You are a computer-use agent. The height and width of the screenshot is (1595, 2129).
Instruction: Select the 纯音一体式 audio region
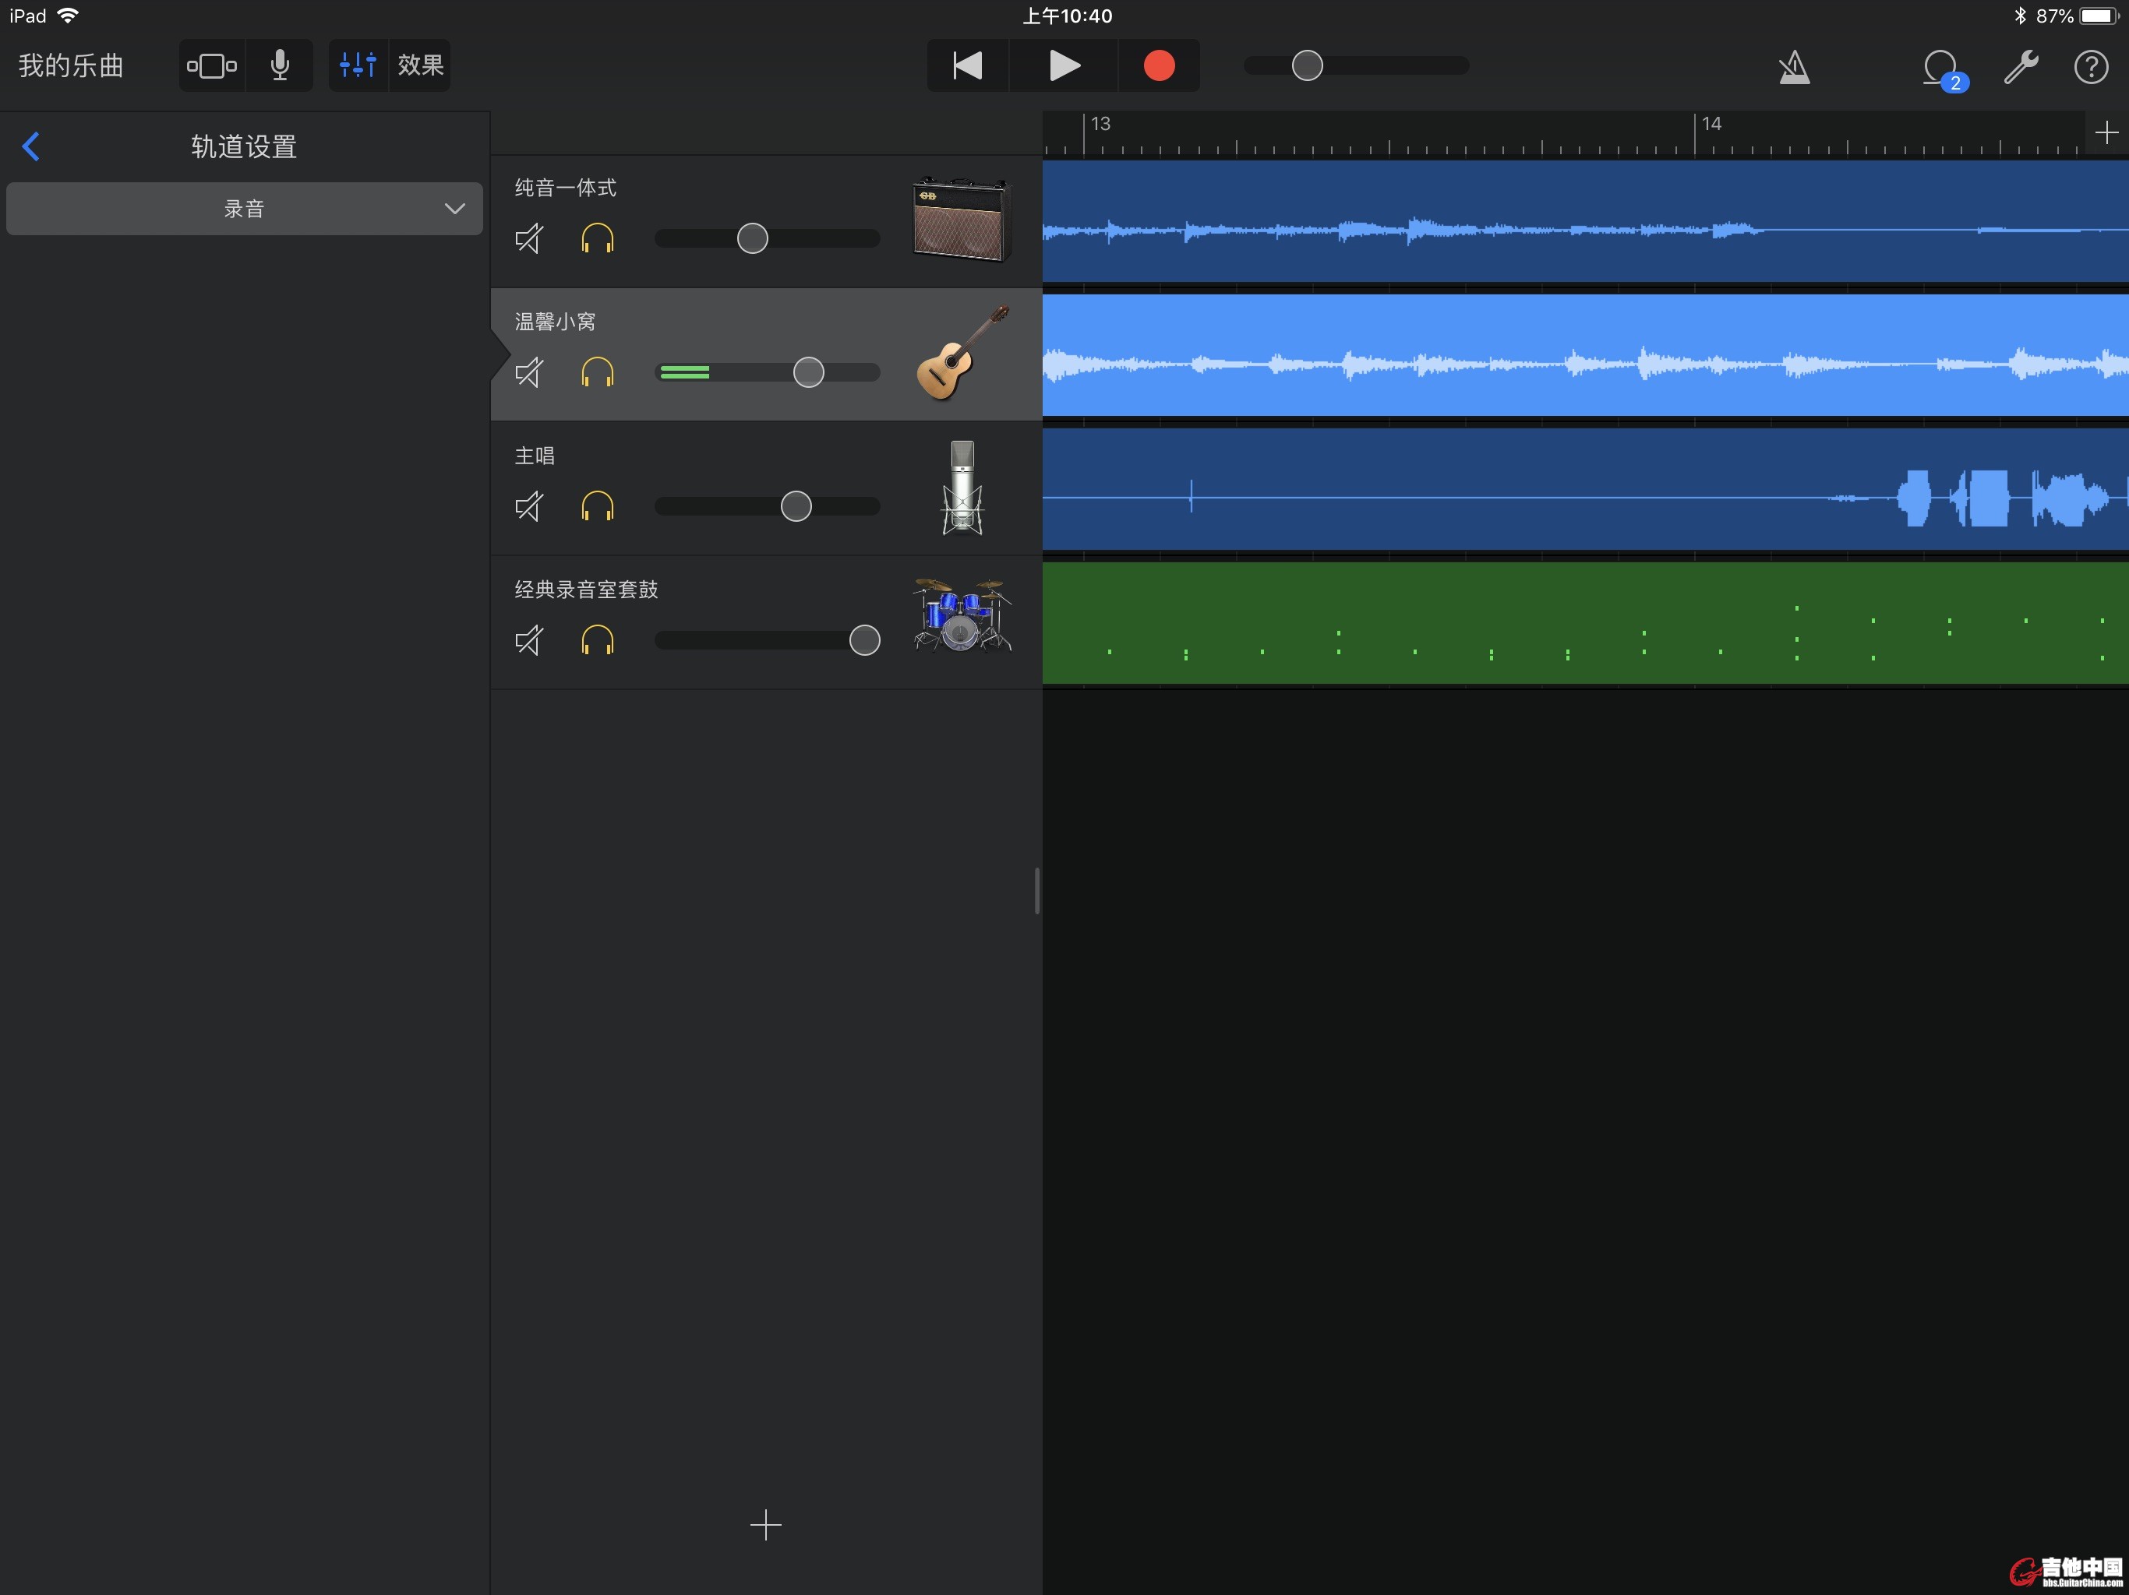pos(1585,221)
